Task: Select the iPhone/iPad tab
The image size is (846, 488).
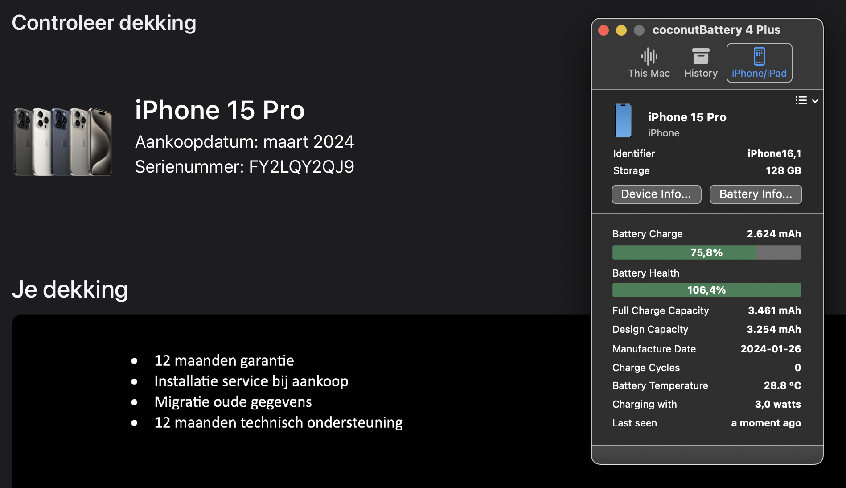Action: [x=759, y=63]
